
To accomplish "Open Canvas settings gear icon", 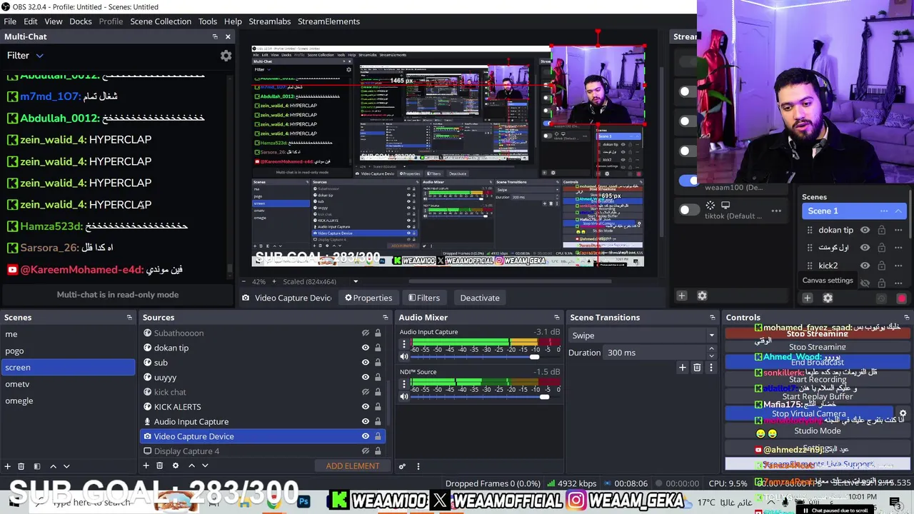I will coord(828,298).
